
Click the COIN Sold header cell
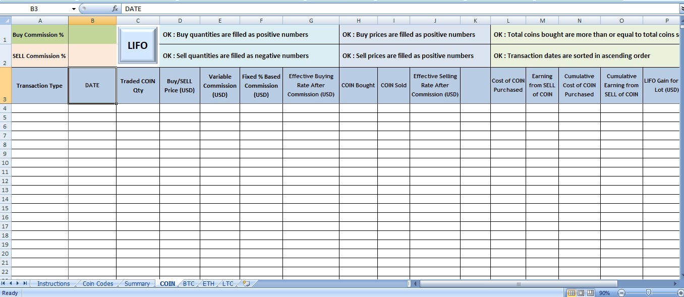click(393, 85)
